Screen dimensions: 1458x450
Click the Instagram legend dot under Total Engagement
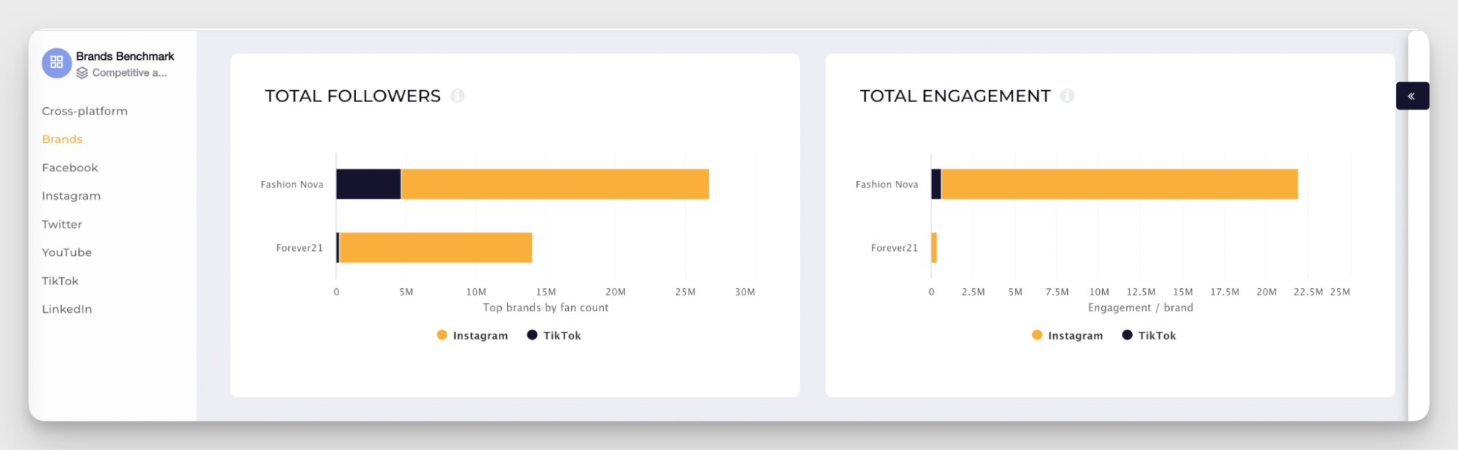pos(1036,335)
